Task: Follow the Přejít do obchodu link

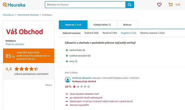Action: [15, 44]
